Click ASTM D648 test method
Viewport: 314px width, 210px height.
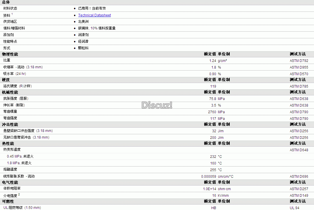[299, 150]
